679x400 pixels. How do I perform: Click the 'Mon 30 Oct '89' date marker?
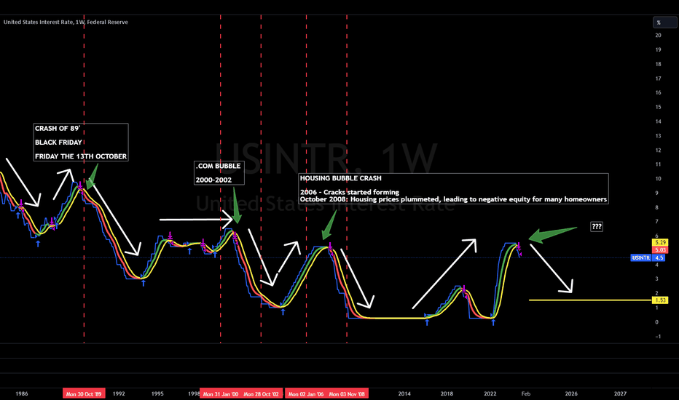pyautogui.click(x=84, y=394)
